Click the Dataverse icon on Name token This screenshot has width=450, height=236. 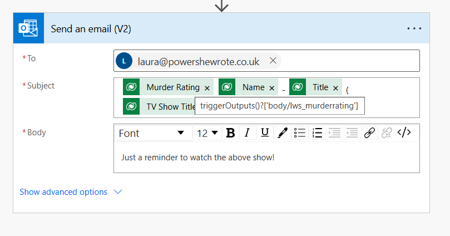[x=227, y=87]
